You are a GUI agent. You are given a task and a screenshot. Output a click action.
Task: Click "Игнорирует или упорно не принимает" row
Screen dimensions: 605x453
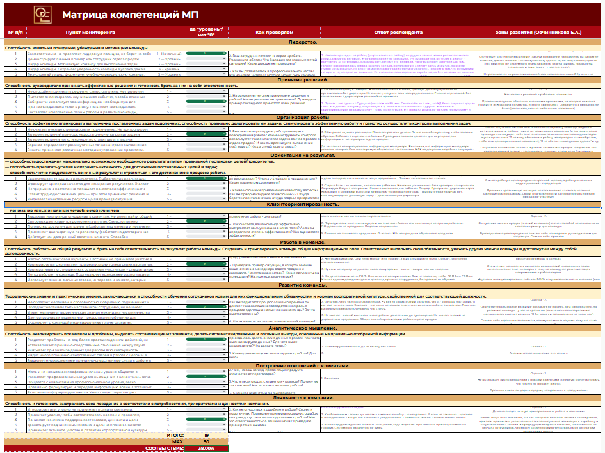pyautogui.click(x=90, y=409)
